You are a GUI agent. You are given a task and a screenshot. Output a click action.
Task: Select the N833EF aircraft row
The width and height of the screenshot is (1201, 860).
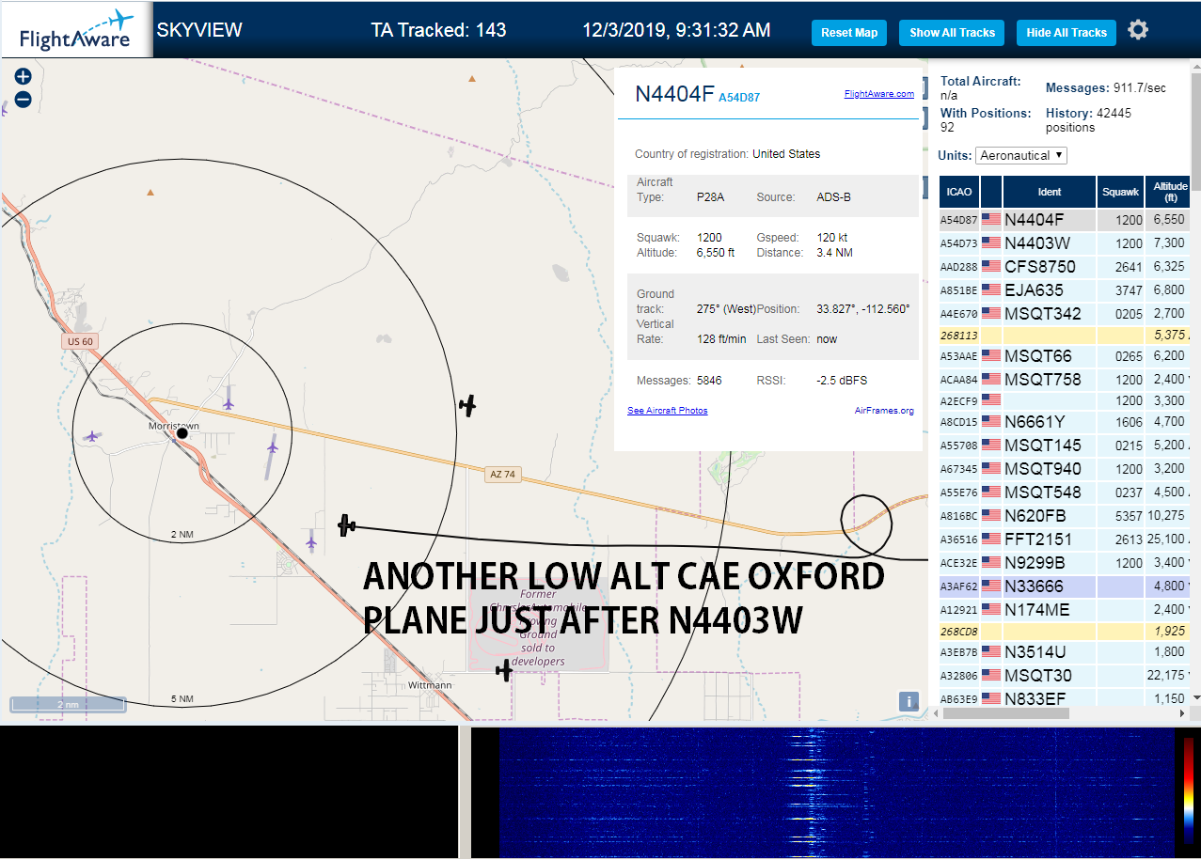pyautogui.click(x=1065, y=698)
